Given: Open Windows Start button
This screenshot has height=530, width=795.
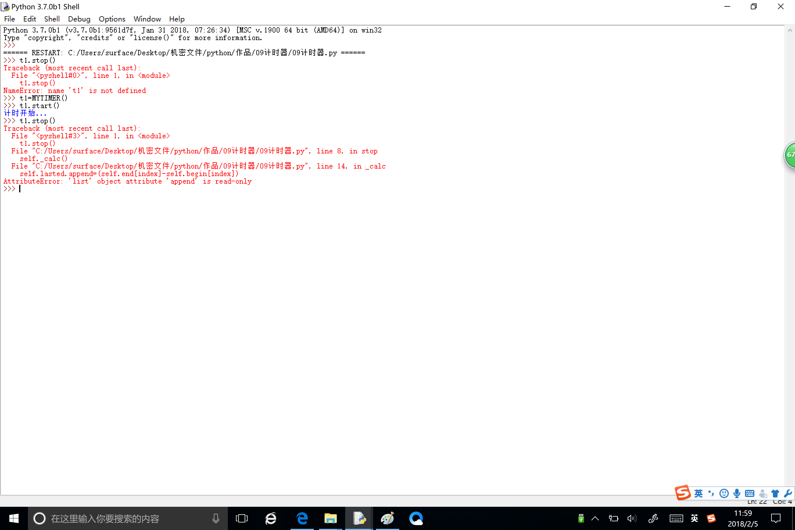Looking at the screenshot, I should click(14, 518).
